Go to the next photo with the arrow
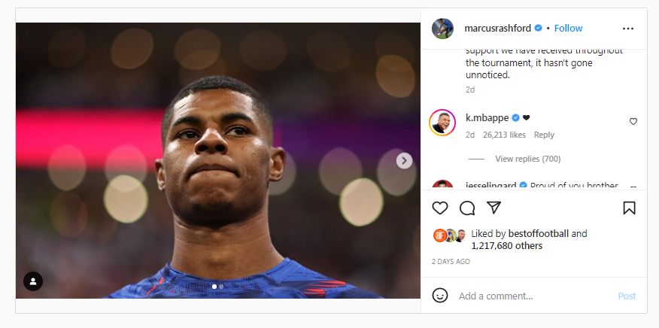The height and width of the screenshot is (328, 659). point(404,160)
